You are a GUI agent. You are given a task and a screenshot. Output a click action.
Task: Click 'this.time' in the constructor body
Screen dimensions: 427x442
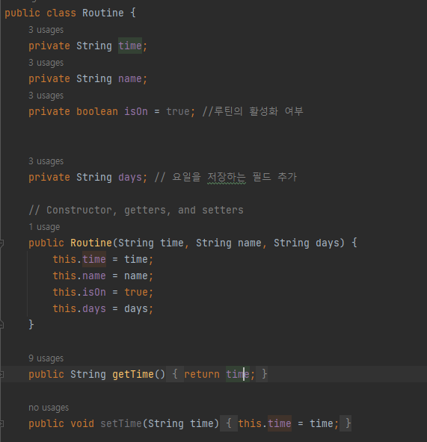[79, 259]
